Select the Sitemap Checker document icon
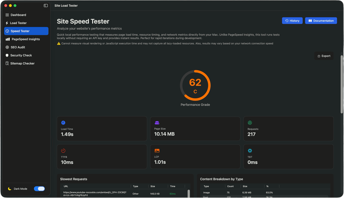Viewport: 344px width, 198px height. coord(7,63)
